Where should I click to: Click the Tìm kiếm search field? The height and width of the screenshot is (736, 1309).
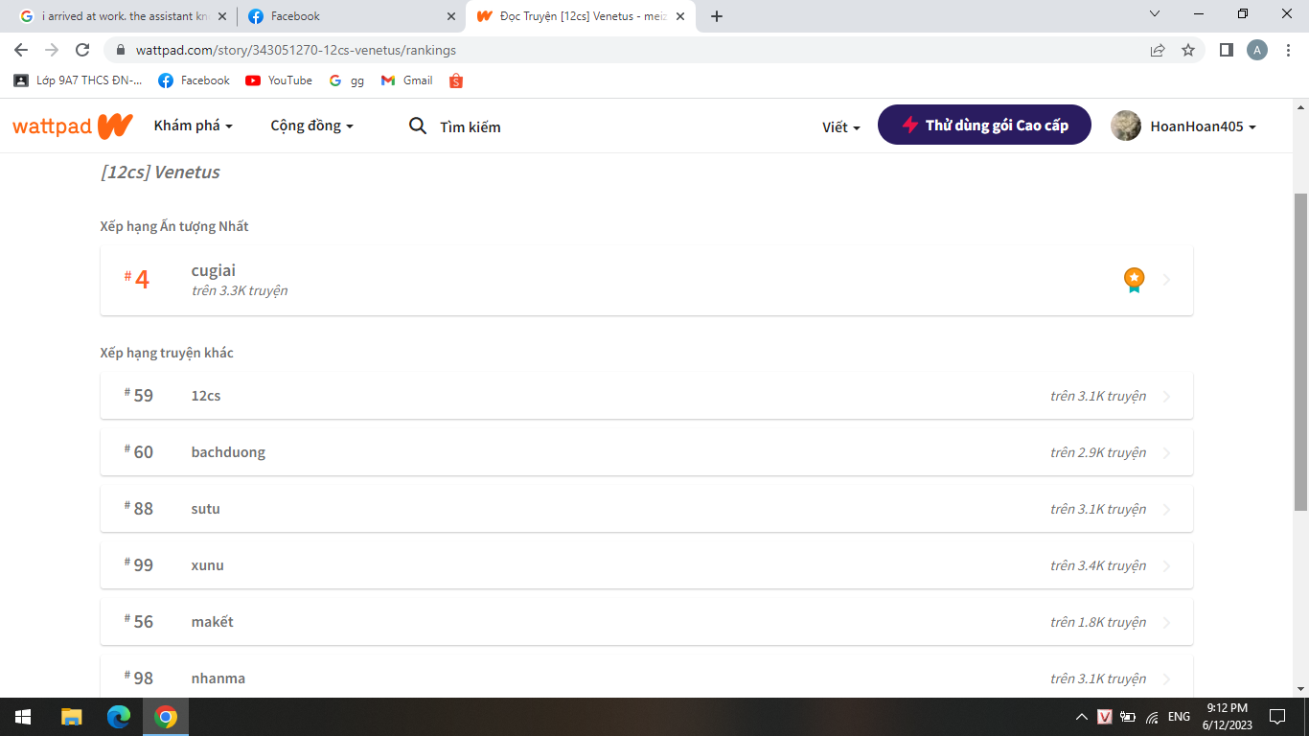471,126
